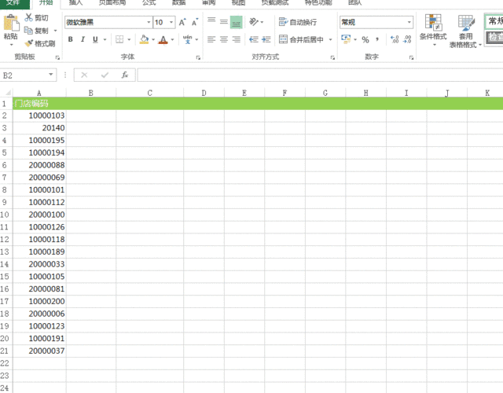Click the Paste icon
The image size is (503, 393).
11,23
